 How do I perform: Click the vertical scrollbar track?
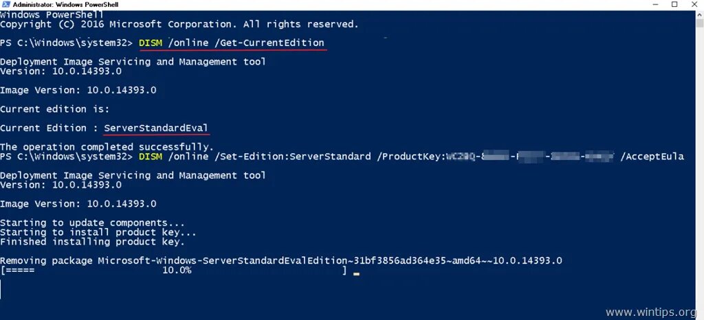(700, 170)
